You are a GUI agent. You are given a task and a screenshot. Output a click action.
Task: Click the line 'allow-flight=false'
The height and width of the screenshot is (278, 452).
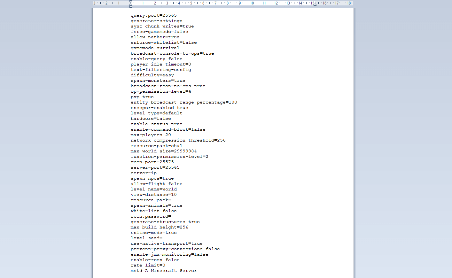157,184
